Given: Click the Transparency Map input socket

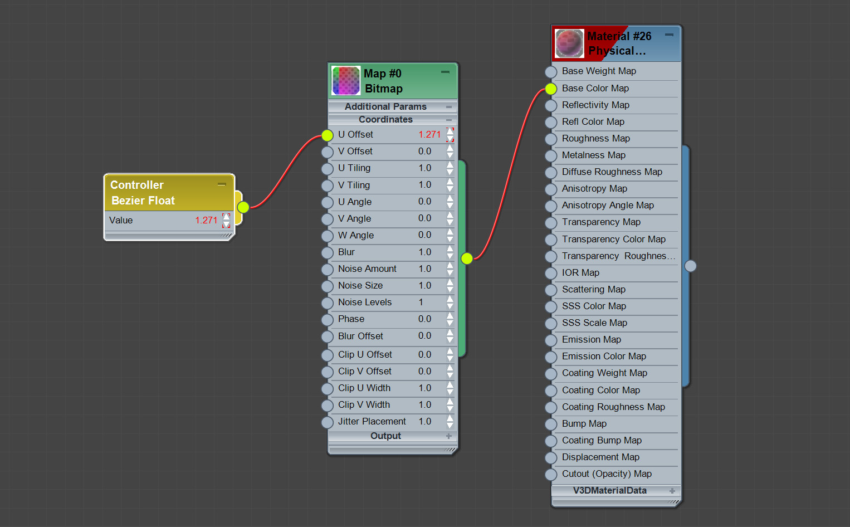Looking at the screenshot, I should click(551, 223).
